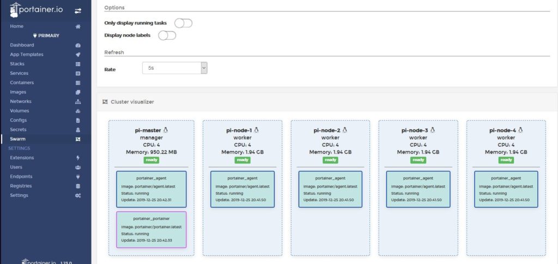
Task: Go to App Templates
Action: click(27, 55)
